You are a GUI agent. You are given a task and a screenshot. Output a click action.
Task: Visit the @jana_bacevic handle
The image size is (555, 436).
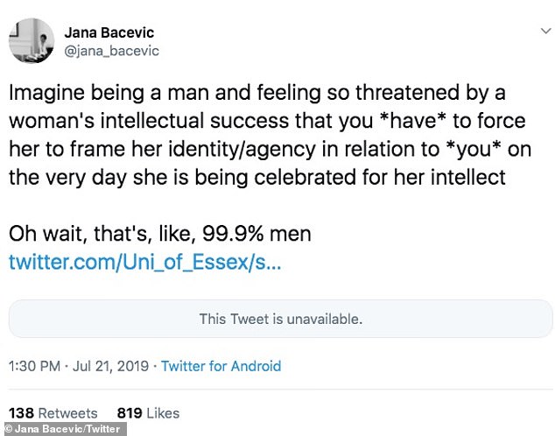point(112,51)
